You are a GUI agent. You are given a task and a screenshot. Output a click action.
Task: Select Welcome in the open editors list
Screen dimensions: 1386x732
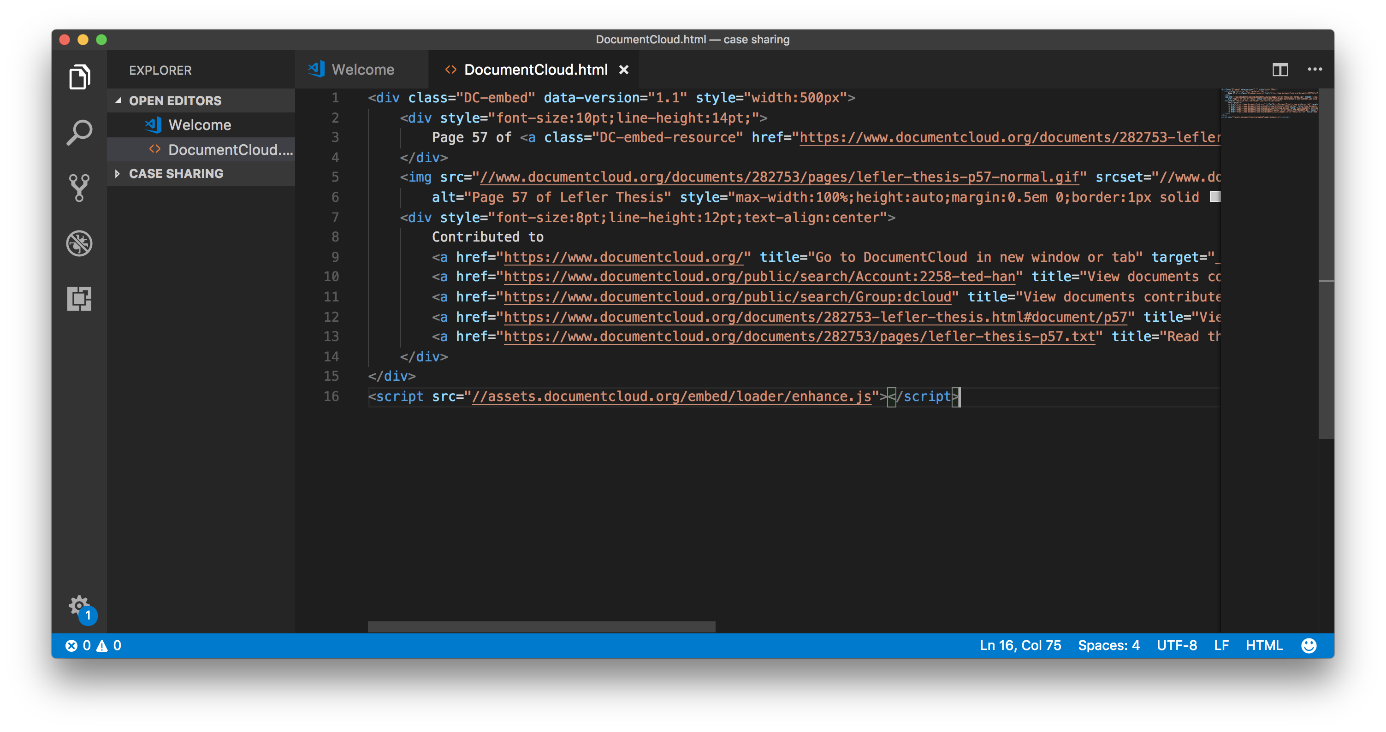coord(200,125)
